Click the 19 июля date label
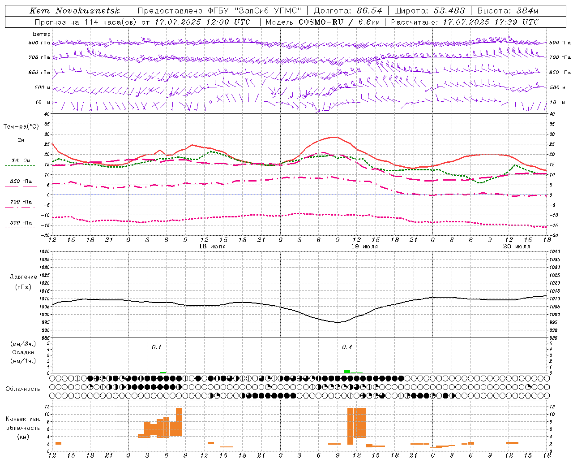 pyautogui.click(x=364, y=247)
